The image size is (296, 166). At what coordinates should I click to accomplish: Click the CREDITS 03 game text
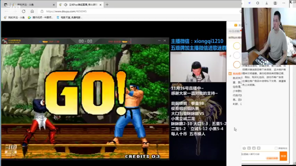click(x=142, y=156)
